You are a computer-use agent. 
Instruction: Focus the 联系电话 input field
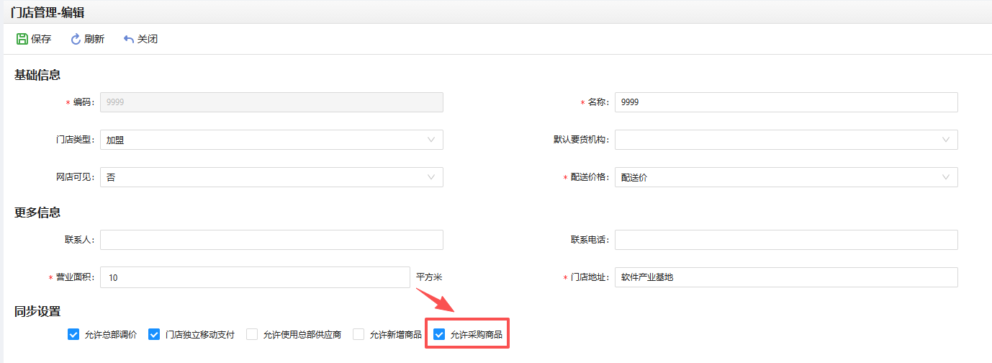coord(786,240)
